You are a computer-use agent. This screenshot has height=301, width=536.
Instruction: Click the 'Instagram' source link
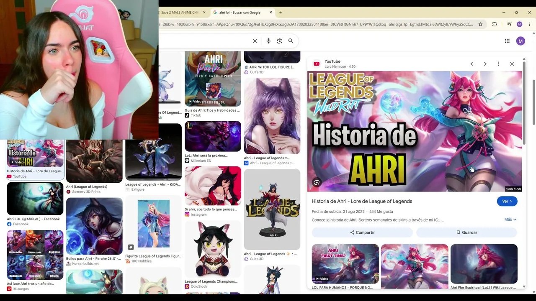198,214
